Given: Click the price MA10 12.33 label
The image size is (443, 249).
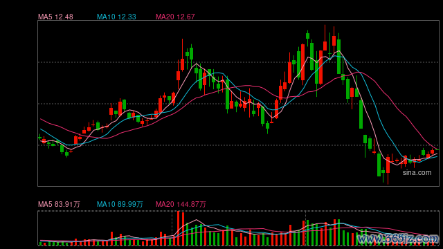Looking at the screenshot, I should [x=116, y=17].
